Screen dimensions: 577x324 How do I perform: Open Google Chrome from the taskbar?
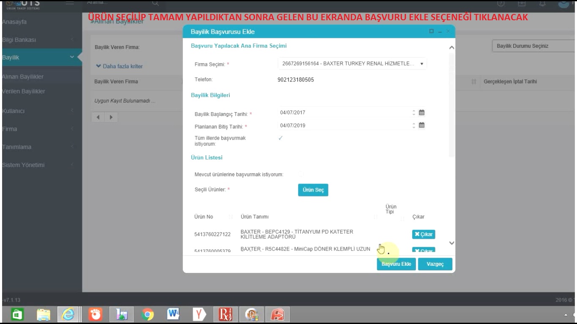147,315
